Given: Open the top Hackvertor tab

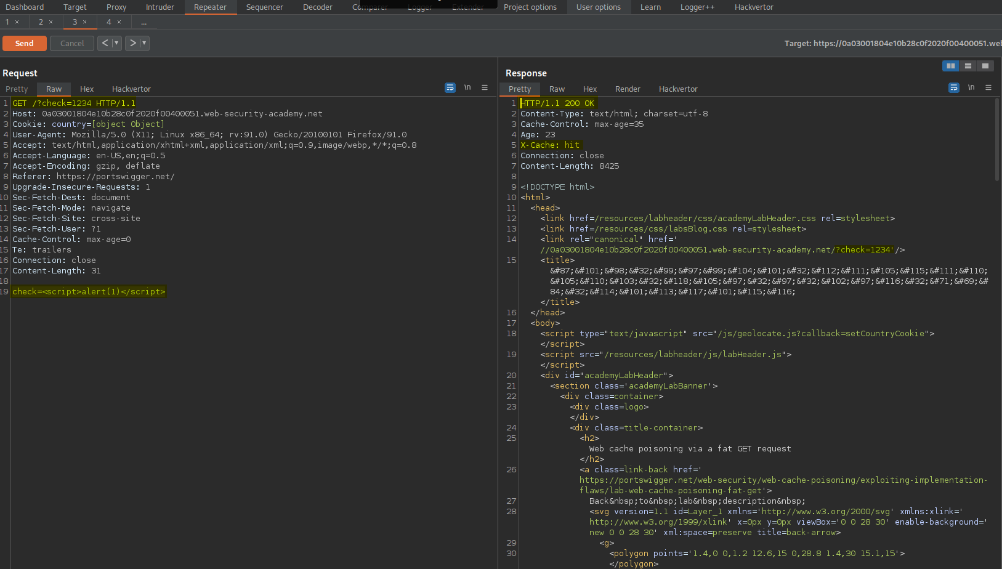Looking at the screenshot, I should point(754,7).
